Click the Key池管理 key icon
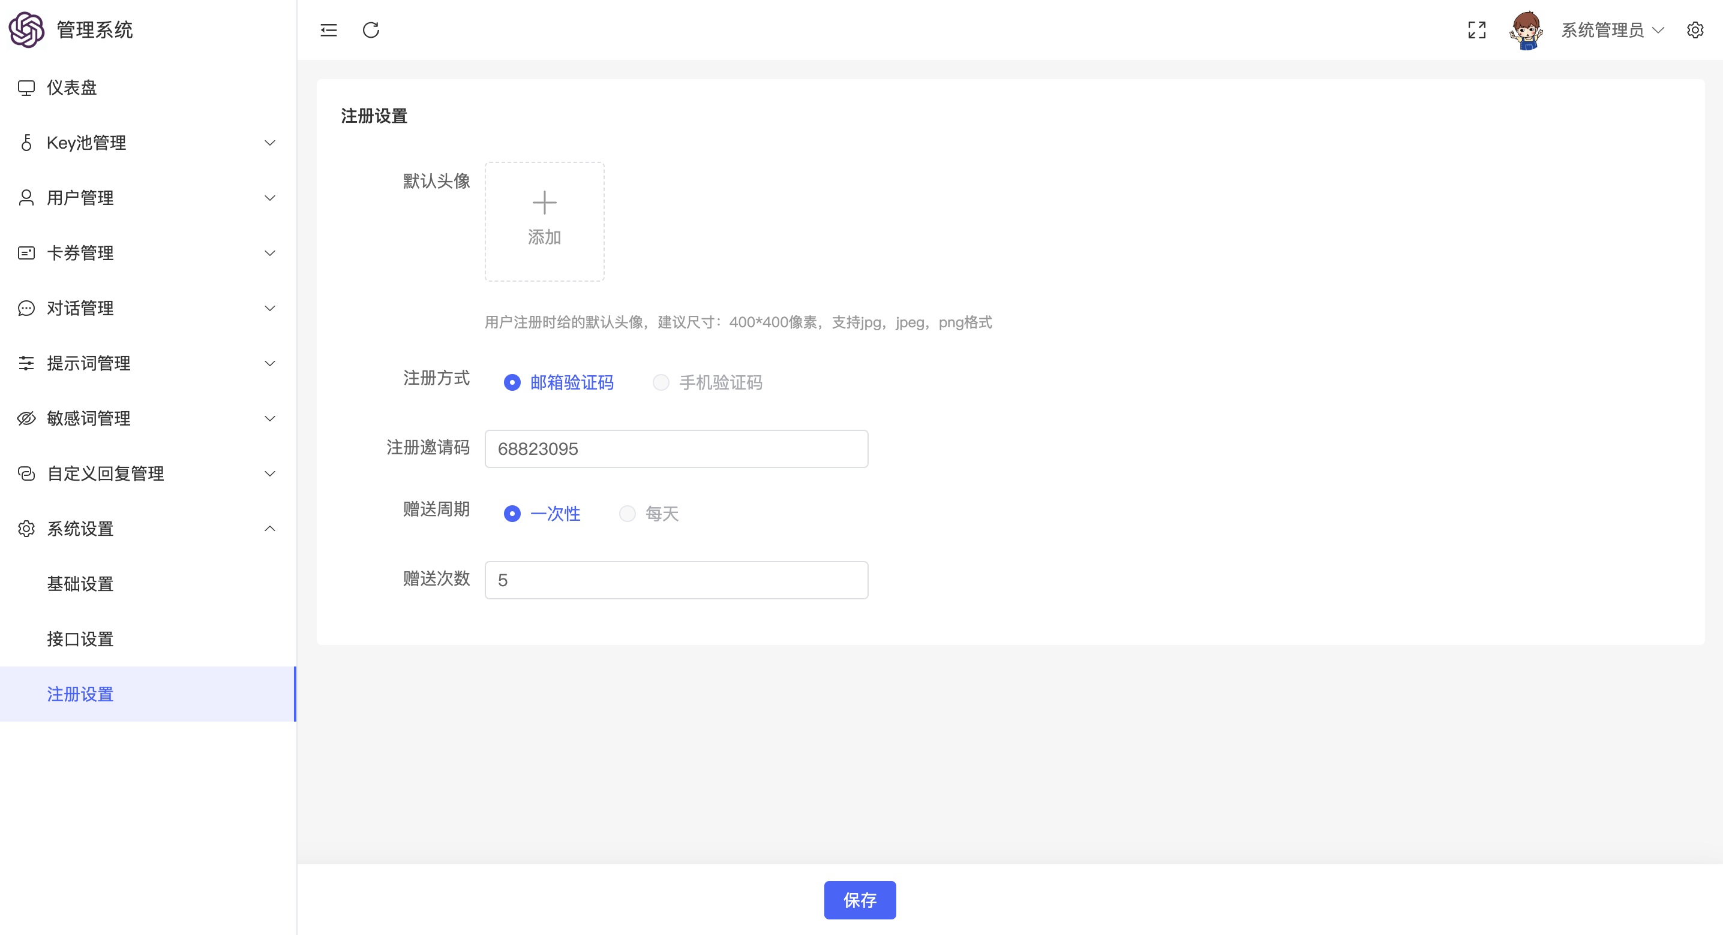The width and height of the screenshot is (1723, 935). click(x=26, y=143)
